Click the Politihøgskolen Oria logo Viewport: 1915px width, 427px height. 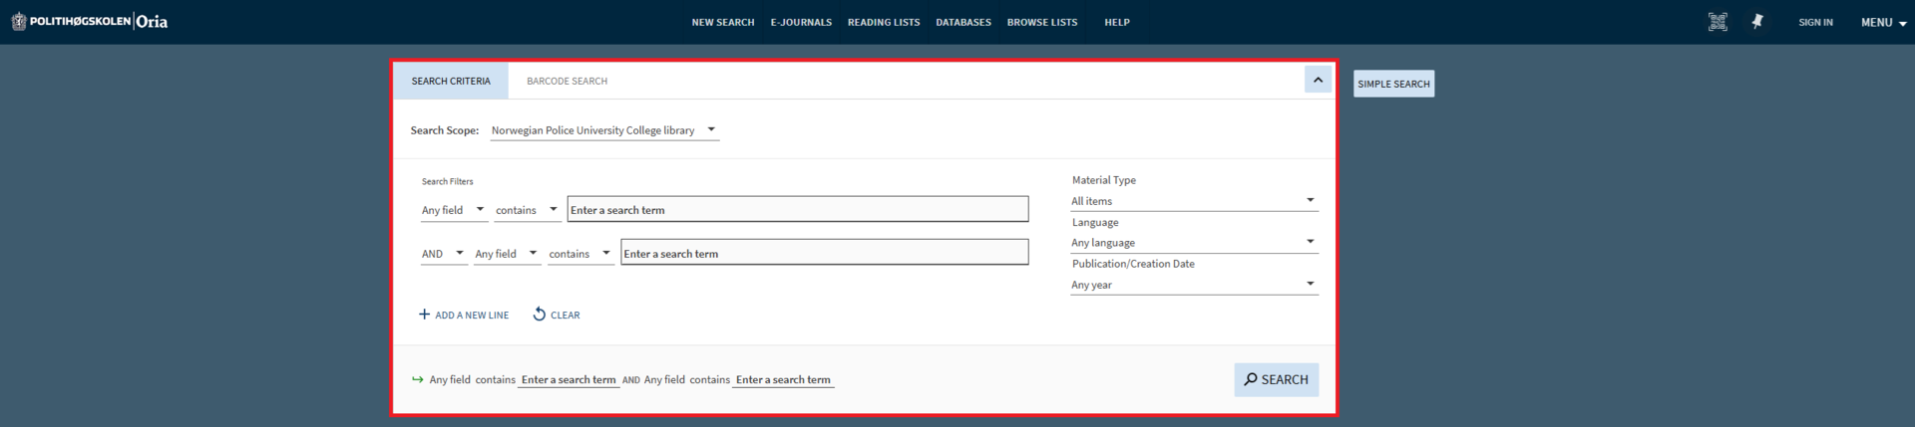click(90, 22)
